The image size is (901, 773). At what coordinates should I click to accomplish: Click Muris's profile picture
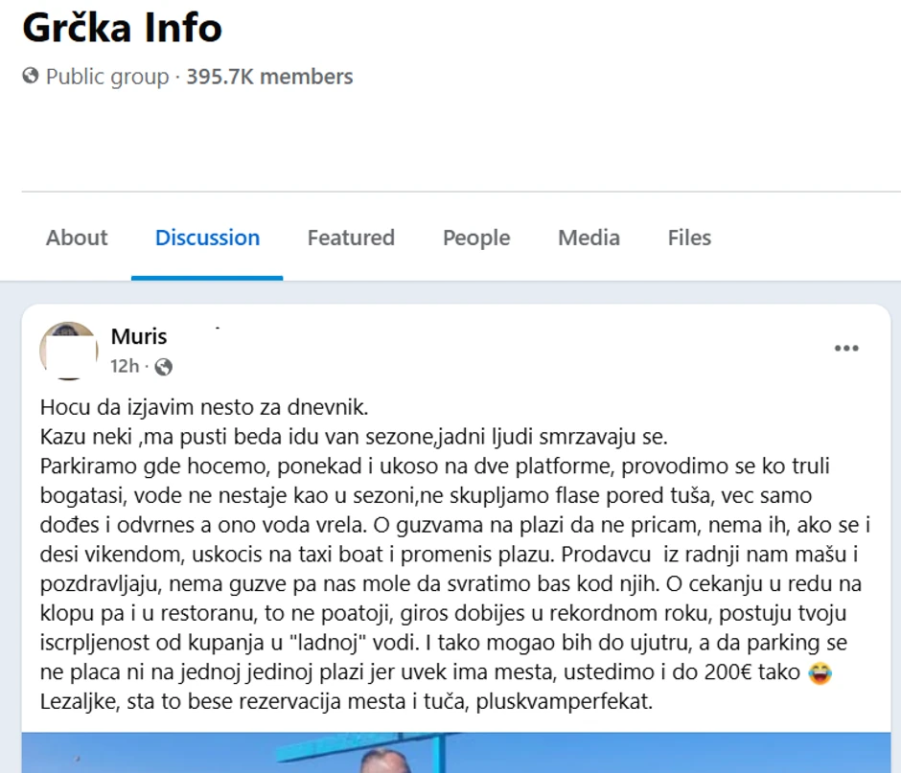click(67, 351)
